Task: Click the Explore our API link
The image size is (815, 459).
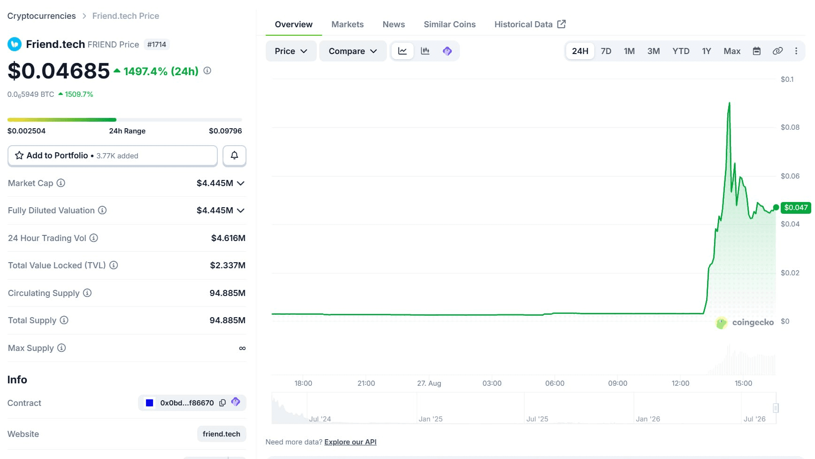Action: coord(350,442)
